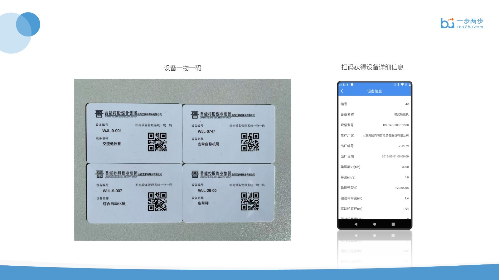This screenshot has height=280, width=499.
Task: Click the 设备信息 title in phone header
Action: 375,91
